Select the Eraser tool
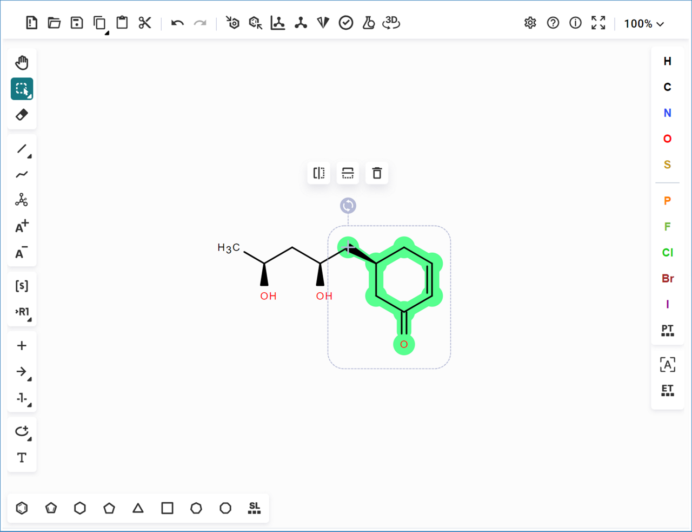692x532 pixels. coord(22,115)
